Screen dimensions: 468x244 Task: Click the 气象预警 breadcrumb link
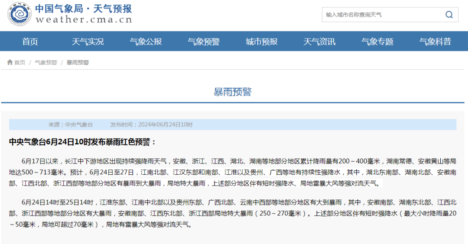coord(46,63)
